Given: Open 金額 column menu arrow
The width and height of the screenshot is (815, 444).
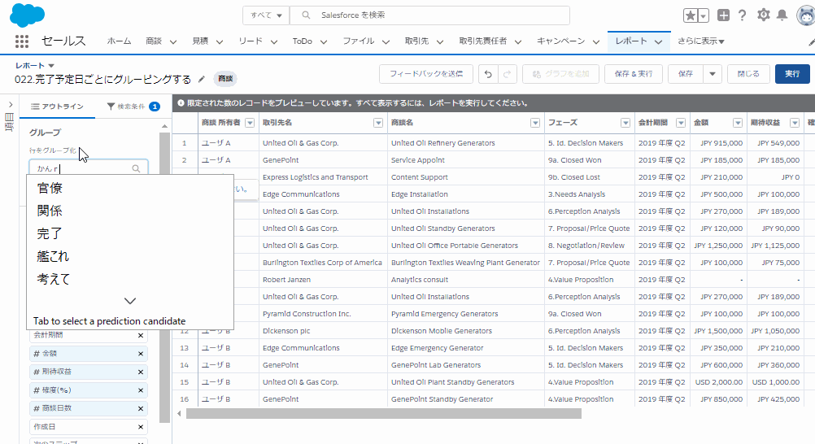Looking at the screenshot, I should click(x=738, y=123).
